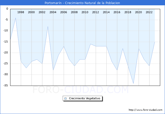
Task: Click the 2022 year label
Action: click(149, 12)
